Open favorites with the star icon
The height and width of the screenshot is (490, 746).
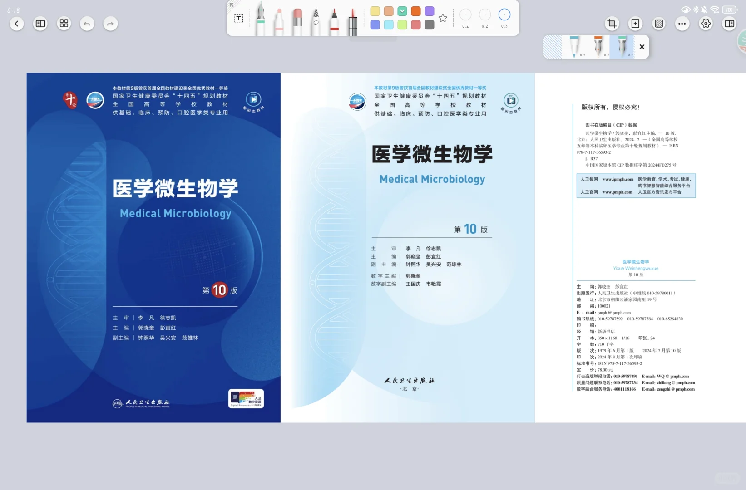click(x=443, y=18)
